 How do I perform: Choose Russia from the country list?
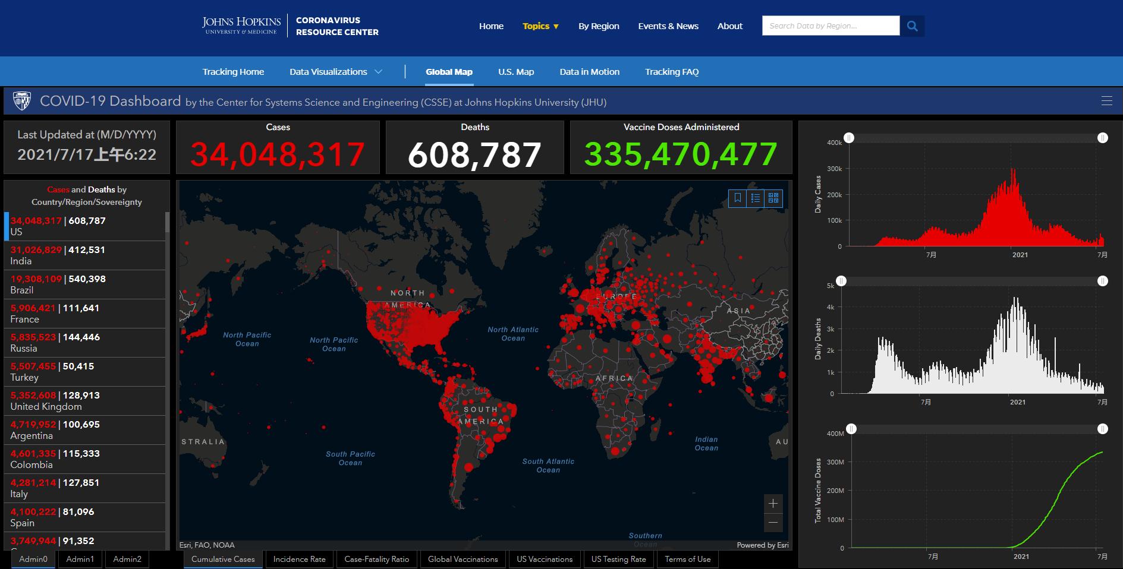(85, 343)
